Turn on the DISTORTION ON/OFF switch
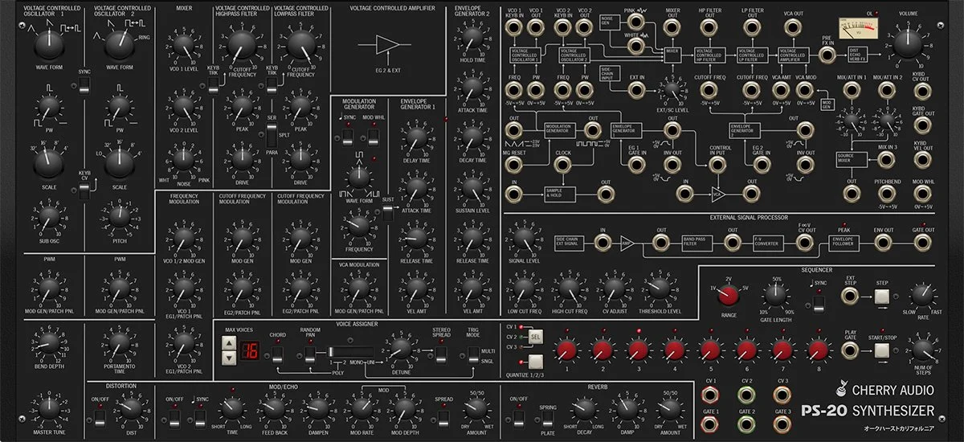The height and width of the screenshot is (442, 964). 100,417
